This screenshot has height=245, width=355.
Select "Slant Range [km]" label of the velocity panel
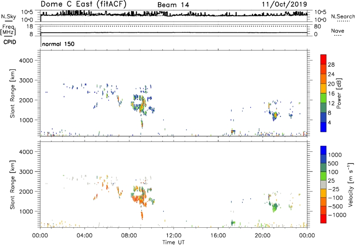(x=12, y=185)
